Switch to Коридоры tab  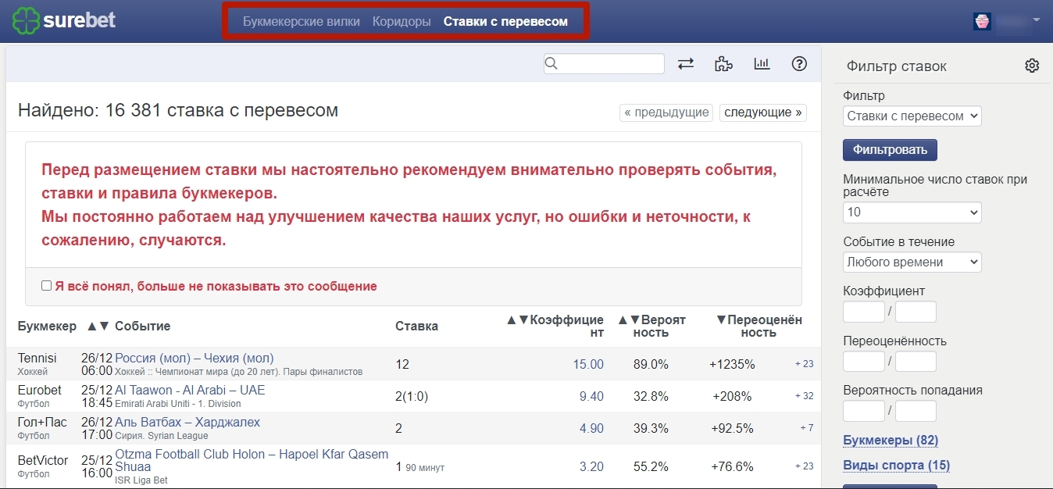[402, 22]
